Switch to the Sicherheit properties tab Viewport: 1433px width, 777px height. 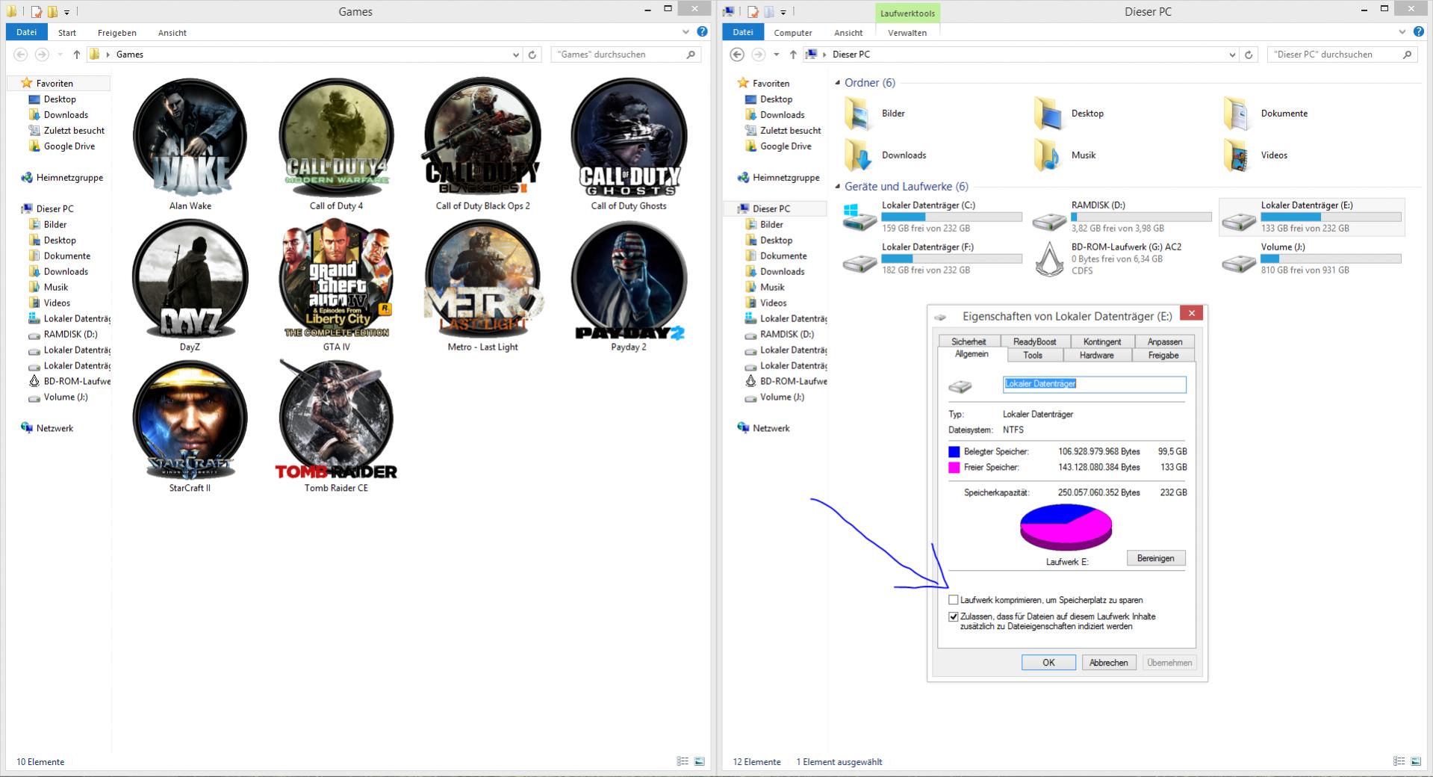pos(969,341)
